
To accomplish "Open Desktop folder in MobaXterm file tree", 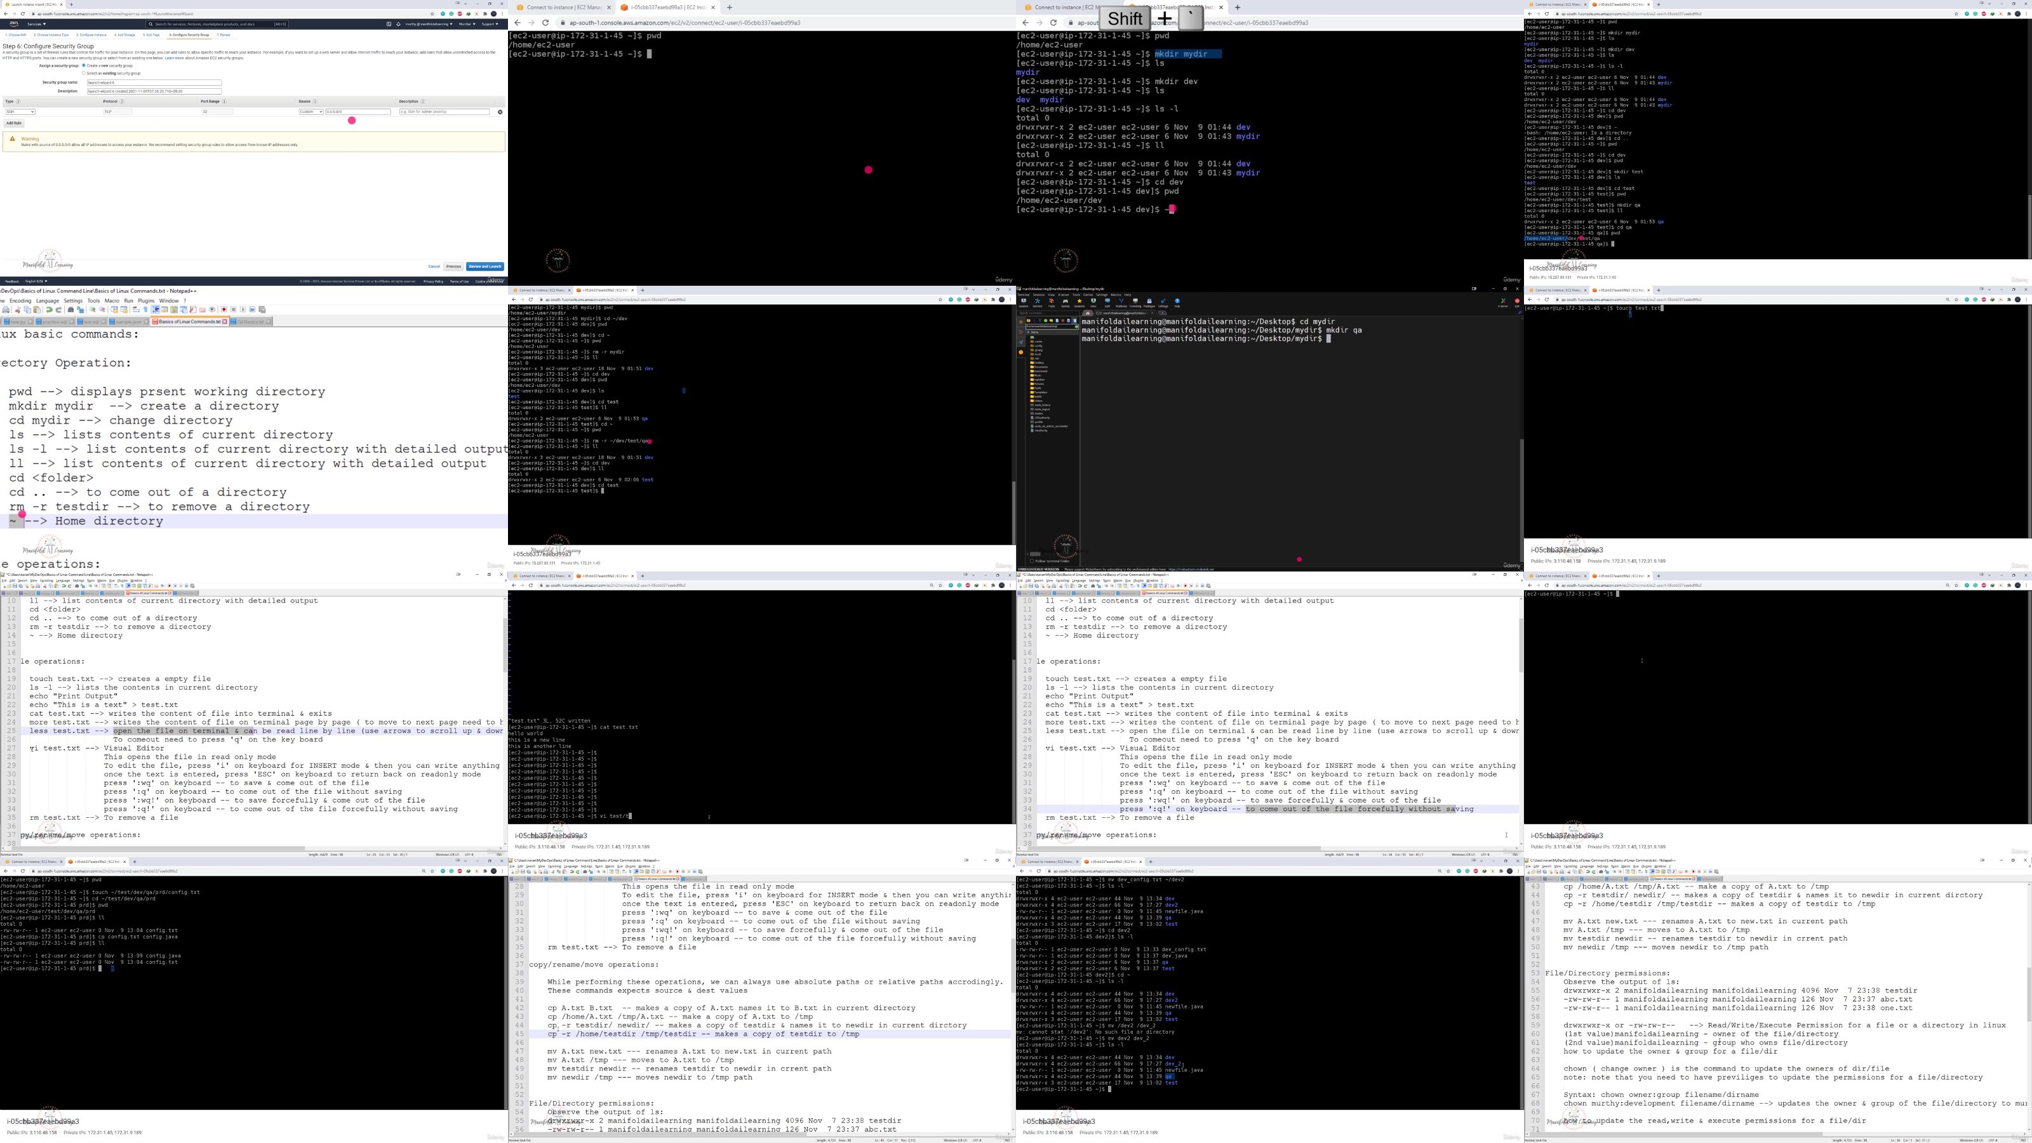I will tap(1039, 363).
